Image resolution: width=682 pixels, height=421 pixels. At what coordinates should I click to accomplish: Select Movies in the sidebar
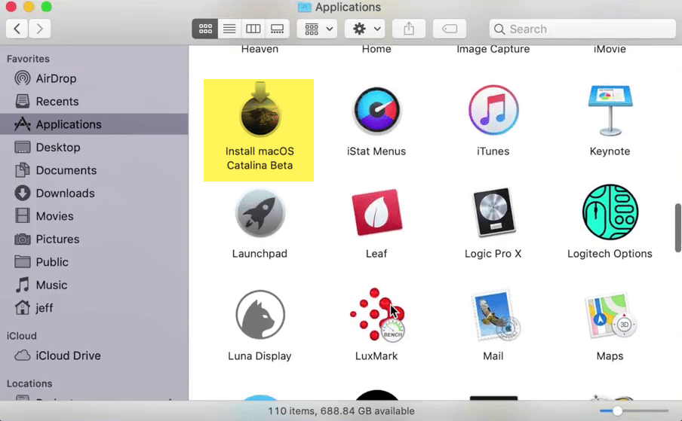[x=94, y=217]
